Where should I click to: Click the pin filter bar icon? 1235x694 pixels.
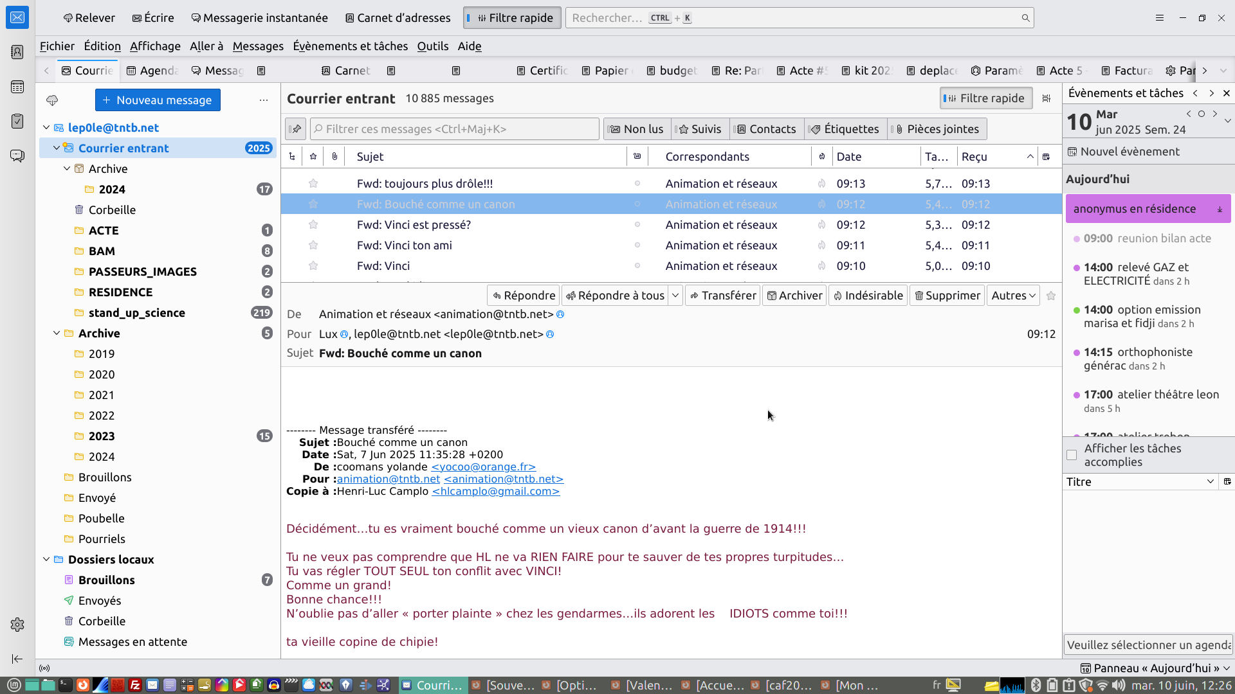295,129
